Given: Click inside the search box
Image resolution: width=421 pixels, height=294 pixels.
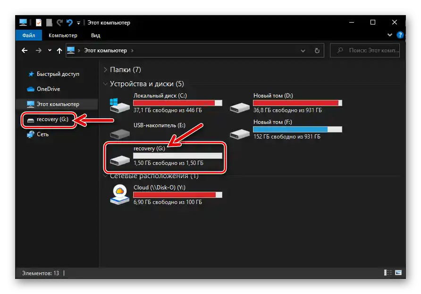Looking at the screenshot, I should (368, 50).
